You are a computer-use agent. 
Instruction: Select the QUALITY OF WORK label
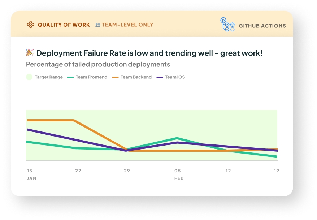(64, 25)
